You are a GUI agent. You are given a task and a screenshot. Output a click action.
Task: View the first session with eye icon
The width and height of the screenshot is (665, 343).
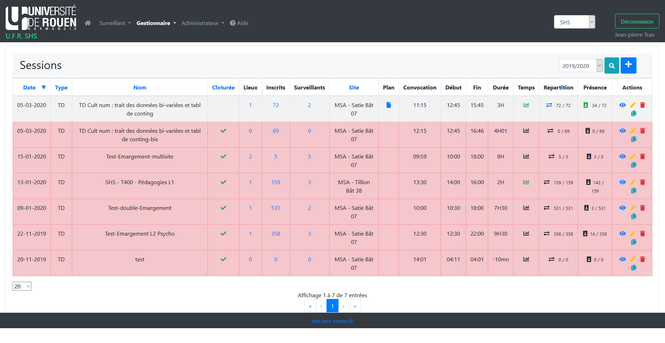coord(622,105)
